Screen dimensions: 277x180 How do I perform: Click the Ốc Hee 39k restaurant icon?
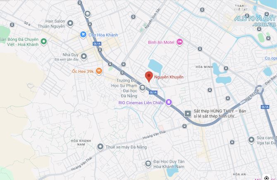point(99,71)
